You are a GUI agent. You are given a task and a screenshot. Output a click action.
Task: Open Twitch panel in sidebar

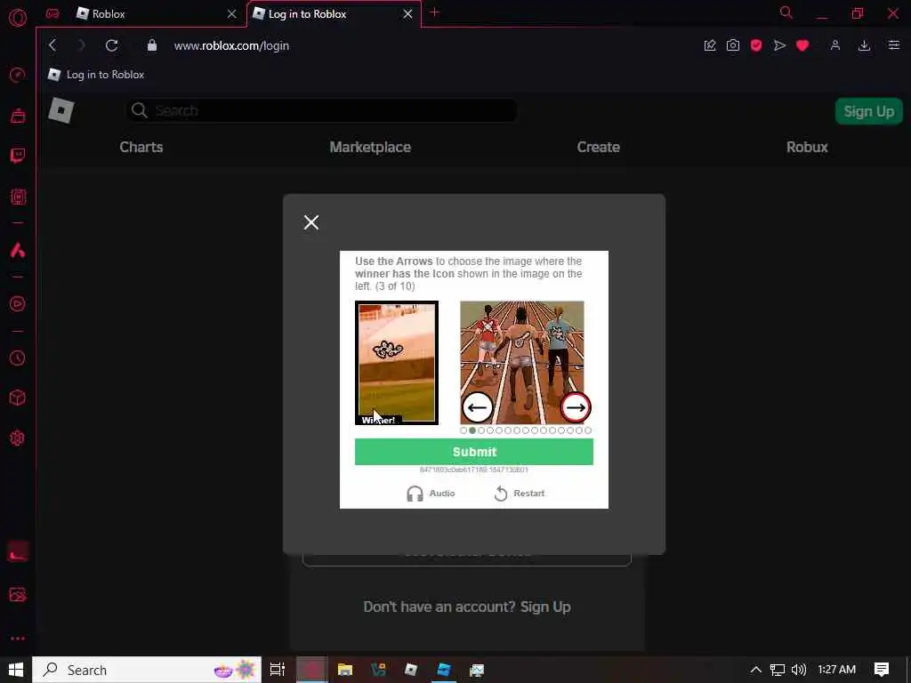(18, 156)
